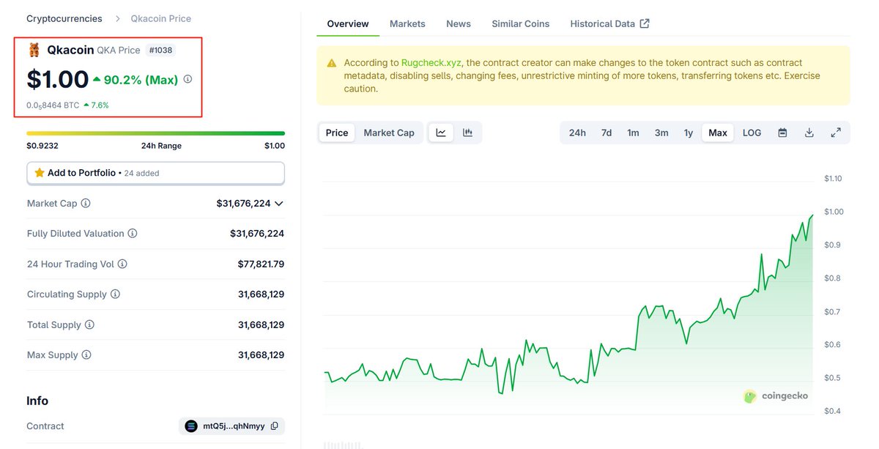Select the 3m time range
Image resolution: width=879 pixels, height=449 pixels.
coord(661,133)
